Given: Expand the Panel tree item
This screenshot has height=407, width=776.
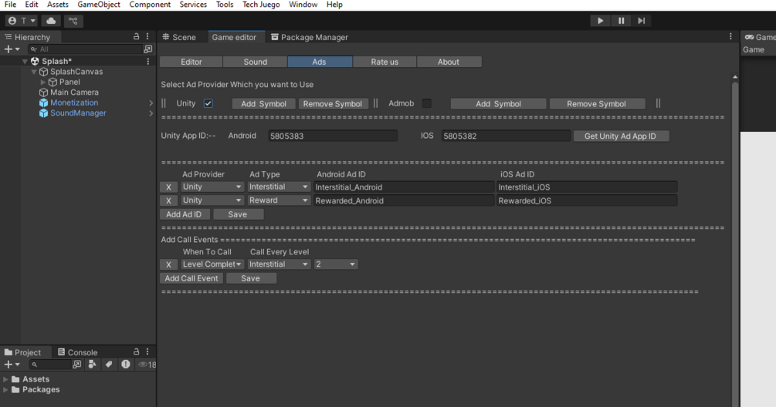Looking at the screenshot, I should pyautogui.click(x=43, y=82).
